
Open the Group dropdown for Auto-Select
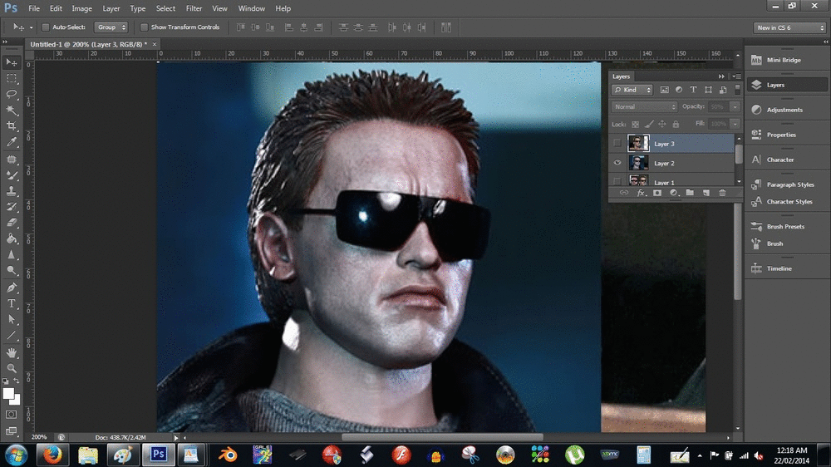[x=111, y=27]
